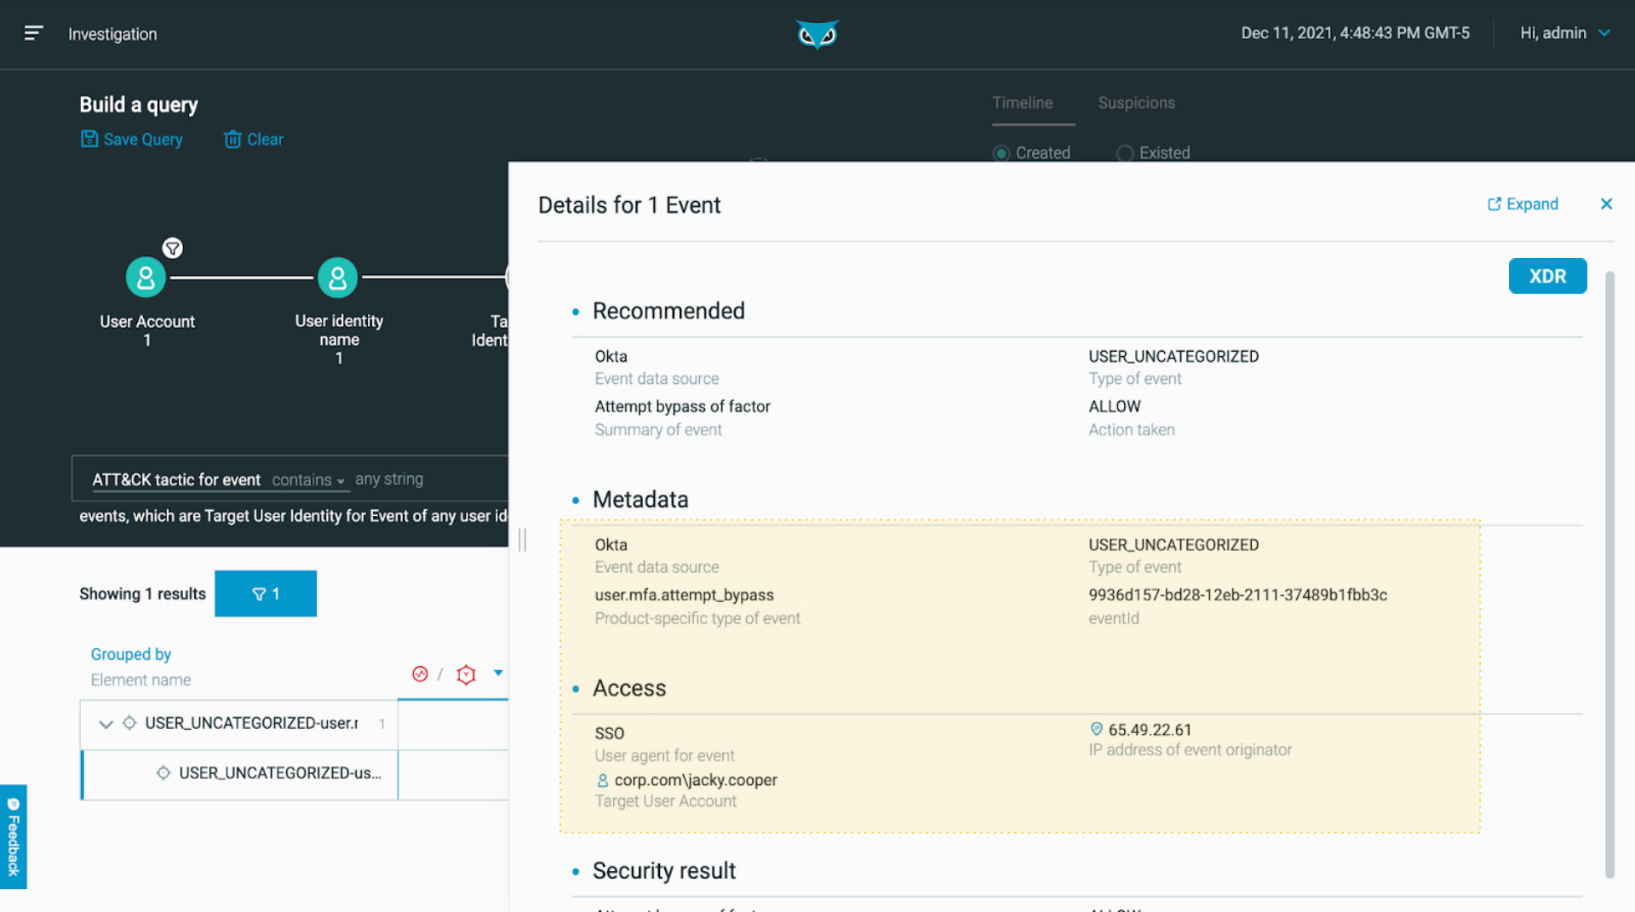Open the contains operator dropdown
Image resolution: width=1635 pixels, height=912 pixels.
tap(308, 480)
